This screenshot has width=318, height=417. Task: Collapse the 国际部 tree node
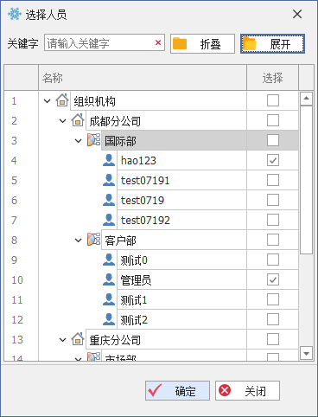point(79,141)
